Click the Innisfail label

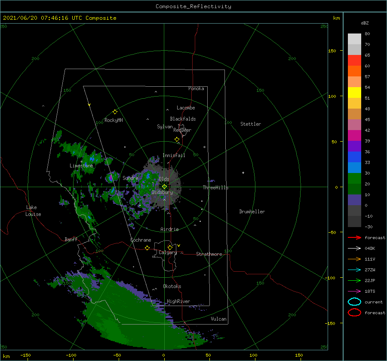[174, 155]
